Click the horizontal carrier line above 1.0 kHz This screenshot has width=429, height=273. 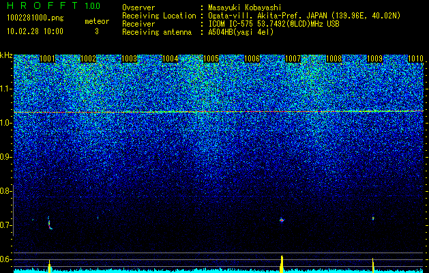pyautogui.click(x=218, y=112)
